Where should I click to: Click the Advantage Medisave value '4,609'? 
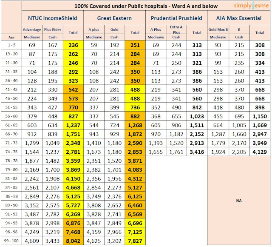point(32,241)
